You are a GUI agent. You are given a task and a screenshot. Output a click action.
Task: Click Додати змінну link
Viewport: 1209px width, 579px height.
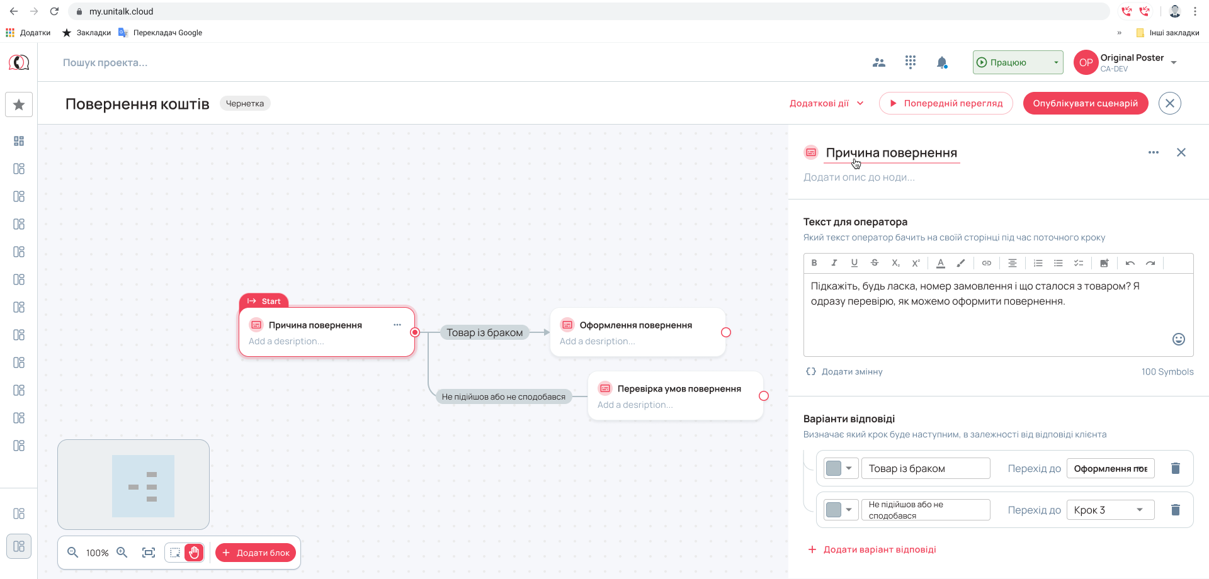coord(844,371)
